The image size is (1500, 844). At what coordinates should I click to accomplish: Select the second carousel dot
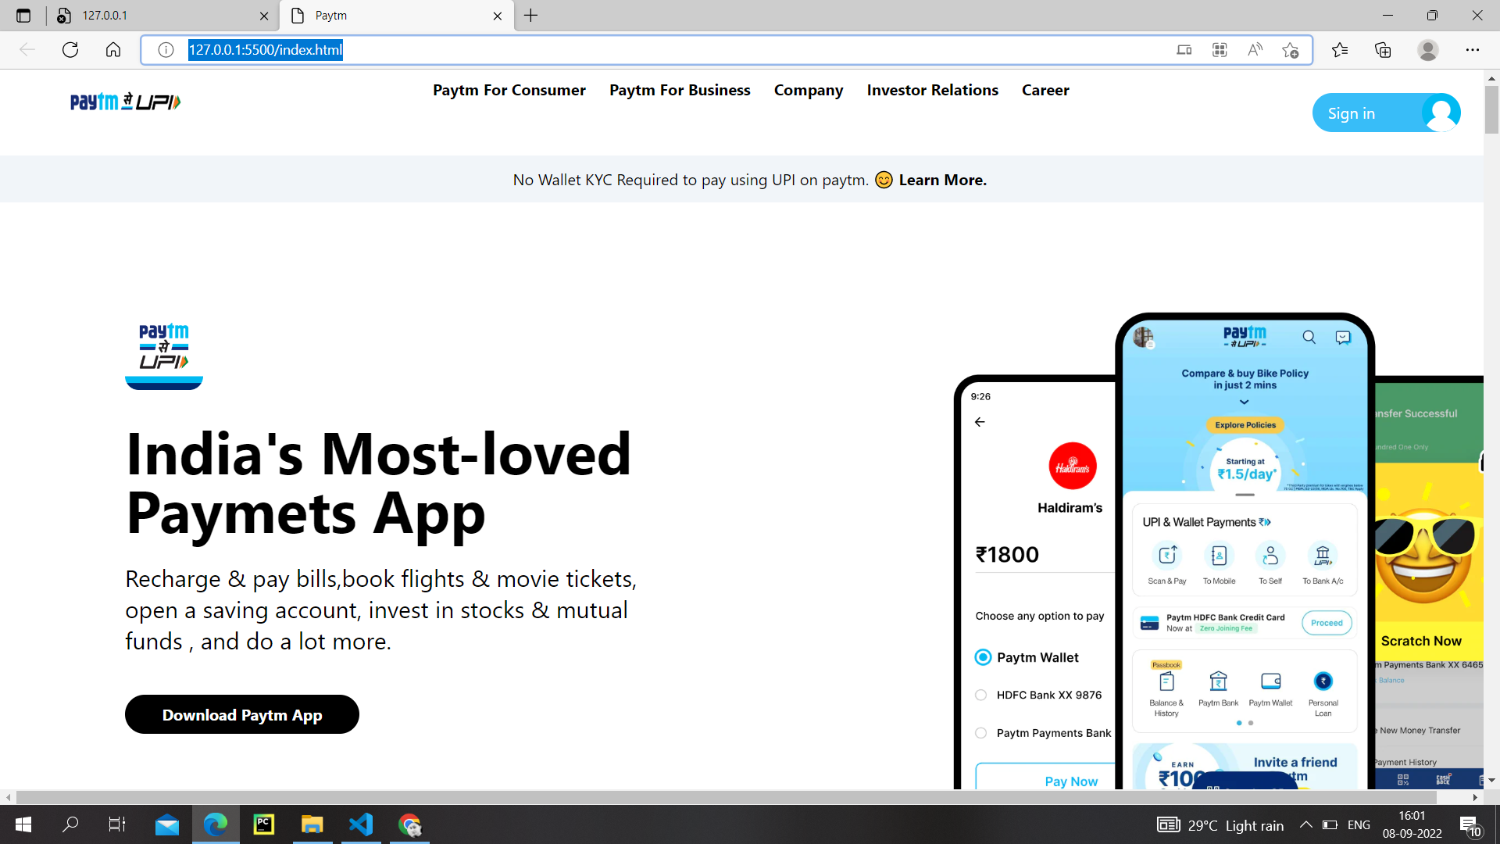pyautogui.click(x=1250, y=723)
